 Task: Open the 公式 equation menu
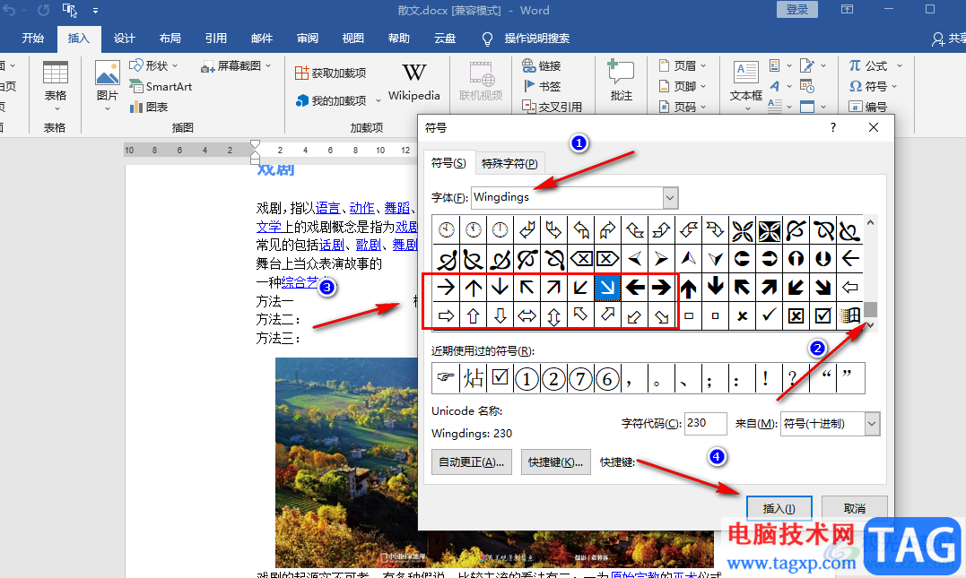tap(875, 65)
